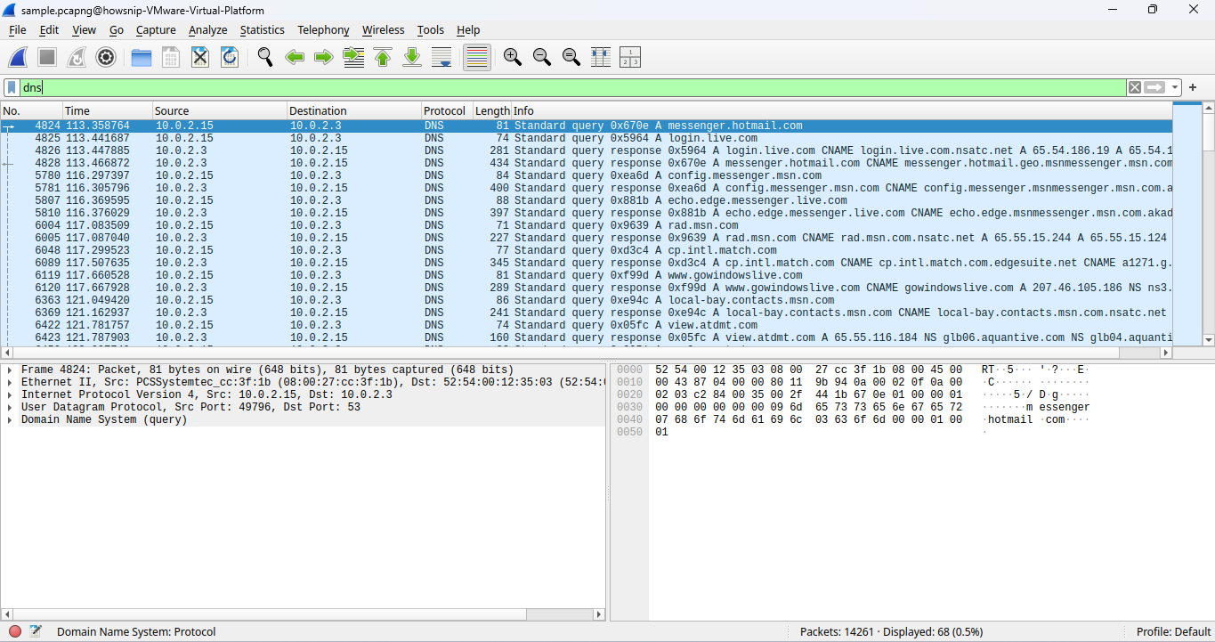
Task: Zoom out the main window text
Action: tap(541, 57)
